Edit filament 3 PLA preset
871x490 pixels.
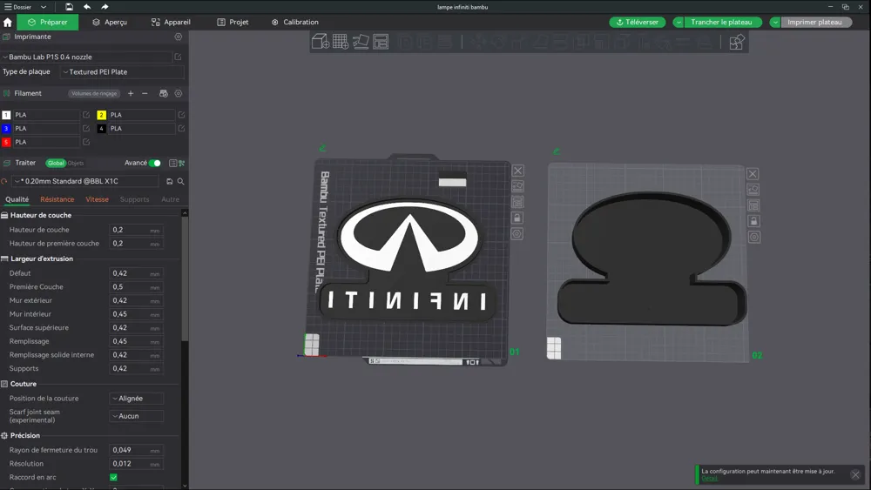(86, 128)
